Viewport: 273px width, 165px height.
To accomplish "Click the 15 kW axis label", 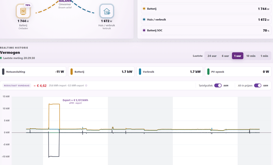I will [6, 96].
